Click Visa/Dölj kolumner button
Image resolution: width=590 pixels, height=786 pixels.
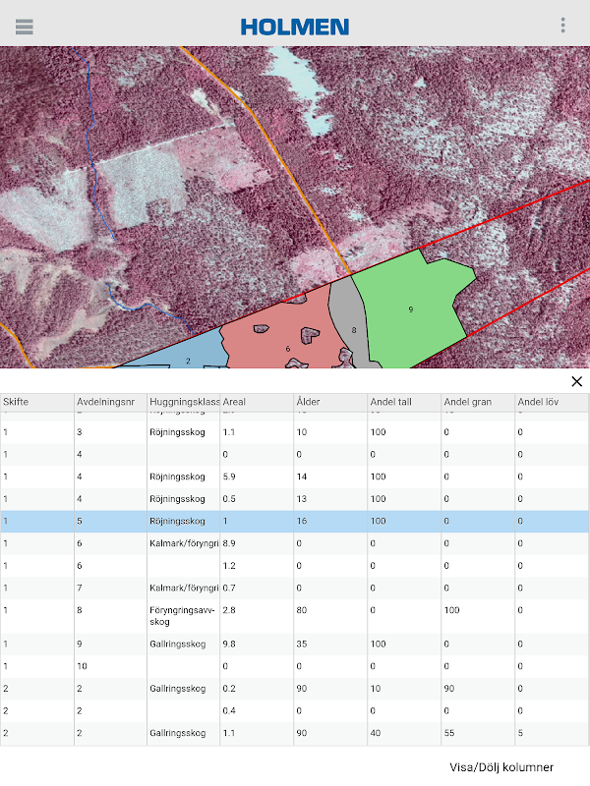point(501,766)
